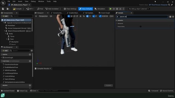Click the browse-to-asset icon next to save

pos(8,9)
